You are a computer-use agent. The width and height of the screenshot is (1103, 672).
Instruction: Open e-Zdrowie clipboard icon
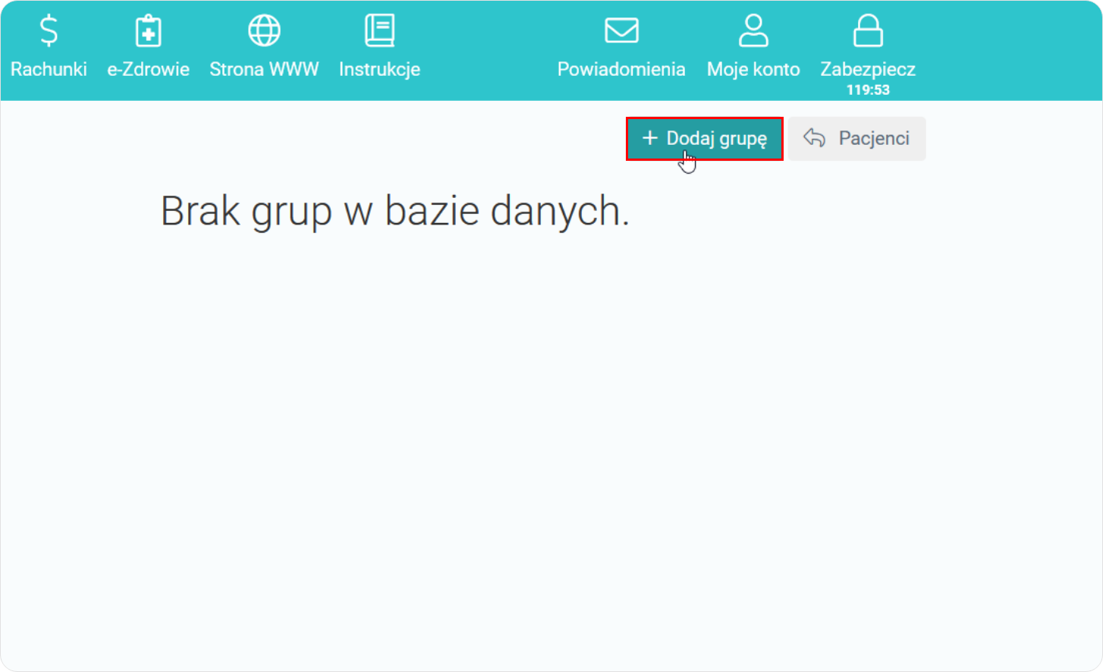click(148, 31)
